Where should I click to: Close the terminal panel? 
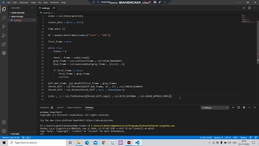[255, 107]
